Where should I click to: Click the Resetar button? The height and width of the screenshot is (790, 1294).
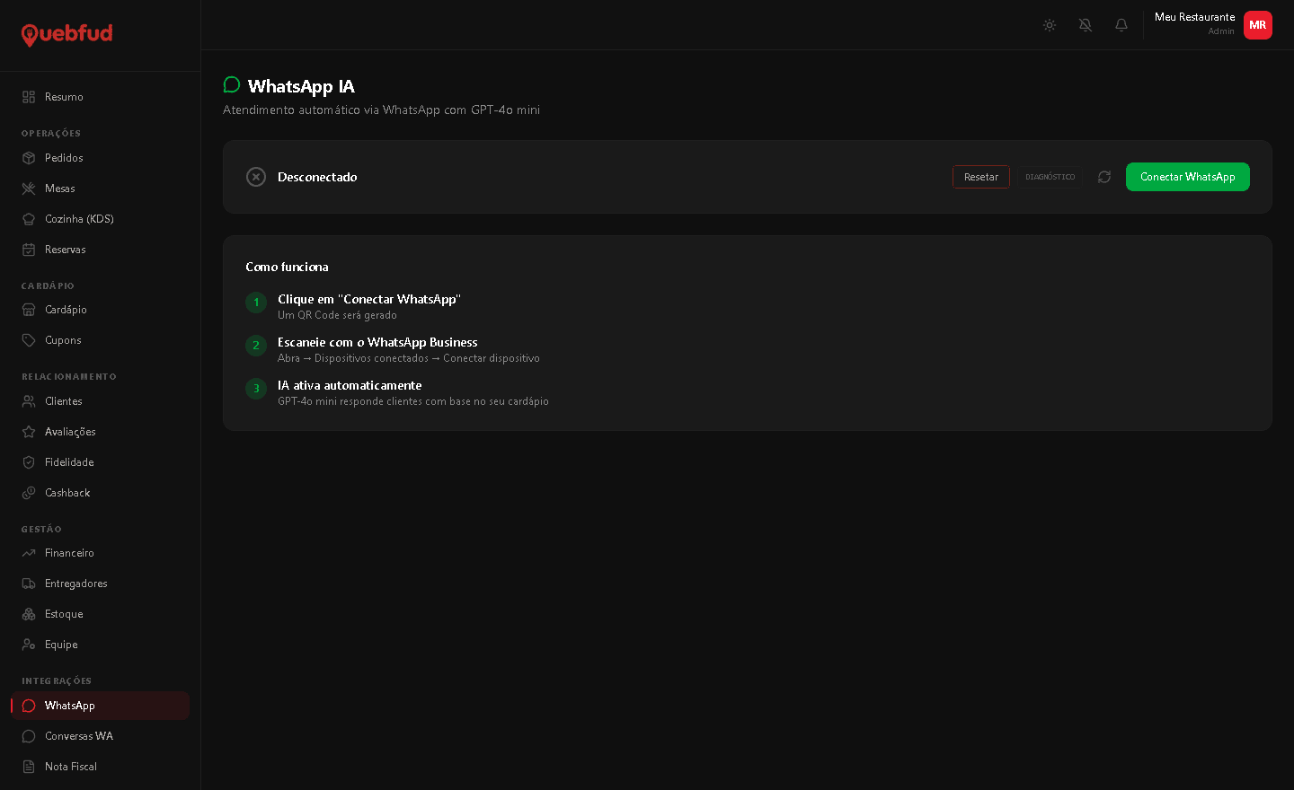pos(981,177)
